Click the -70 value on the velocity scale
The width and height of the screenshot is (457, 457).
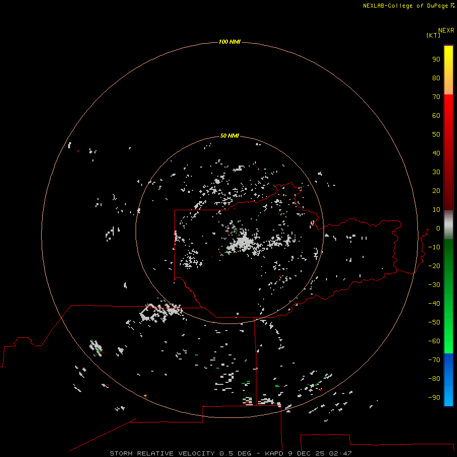(x=434, y=360)
